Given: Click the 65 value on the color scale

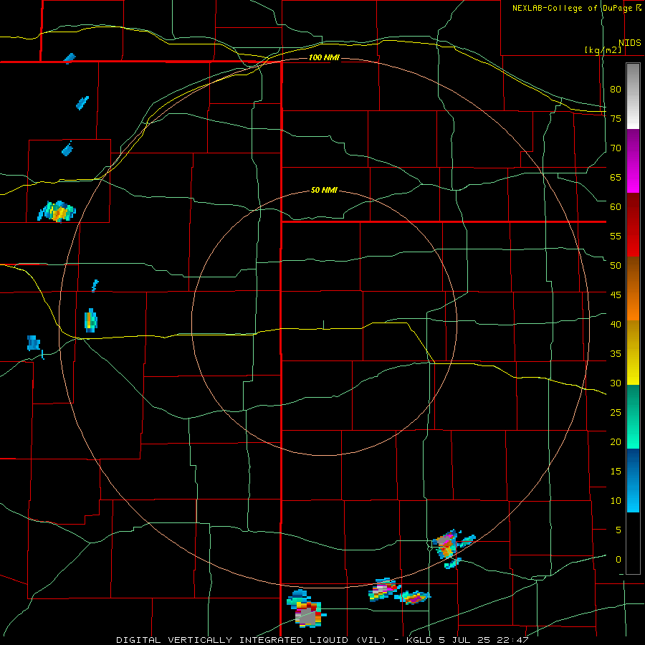Looking at the screenshot, I should pos(616,177).
